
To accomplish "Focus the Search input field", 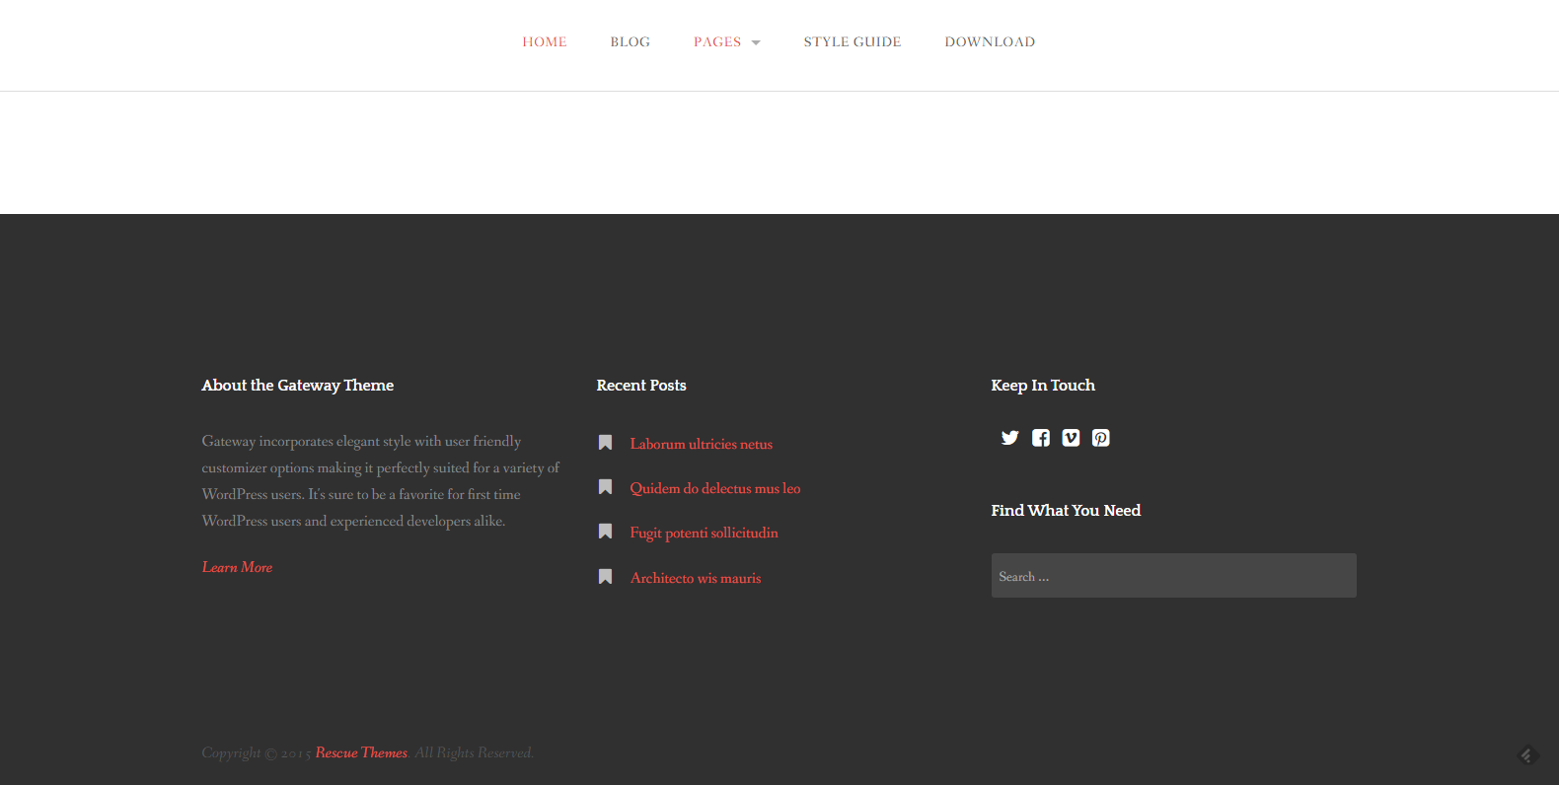I will [x=1173, y=576].
